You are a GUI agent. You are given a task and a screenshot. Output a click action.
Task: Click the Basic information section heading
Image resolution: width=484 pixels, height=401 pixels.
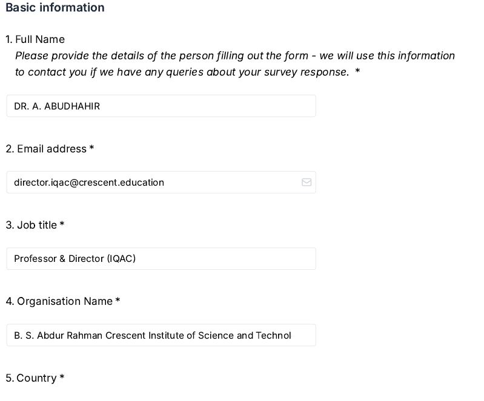tap(55, 8)
